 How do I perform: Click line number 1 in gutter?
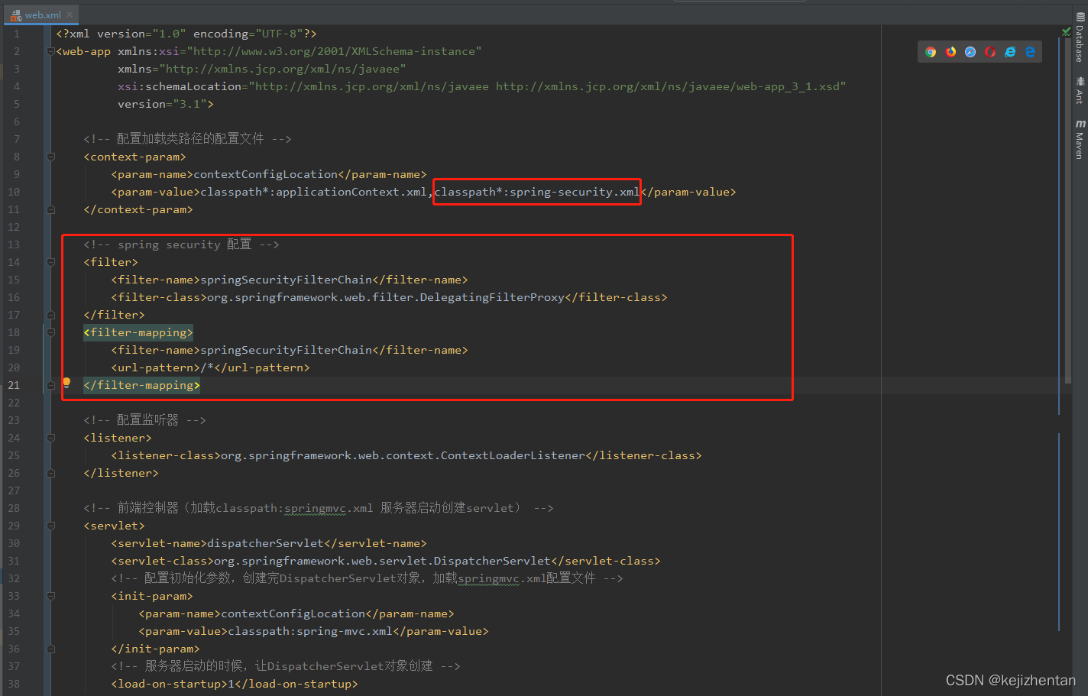(x=16, y=34)
